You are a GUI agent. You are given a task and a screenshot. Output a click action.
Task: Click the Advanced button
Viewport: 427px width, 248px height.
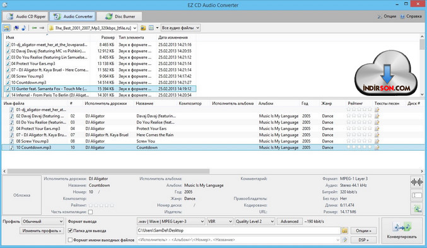coord(290,221)
